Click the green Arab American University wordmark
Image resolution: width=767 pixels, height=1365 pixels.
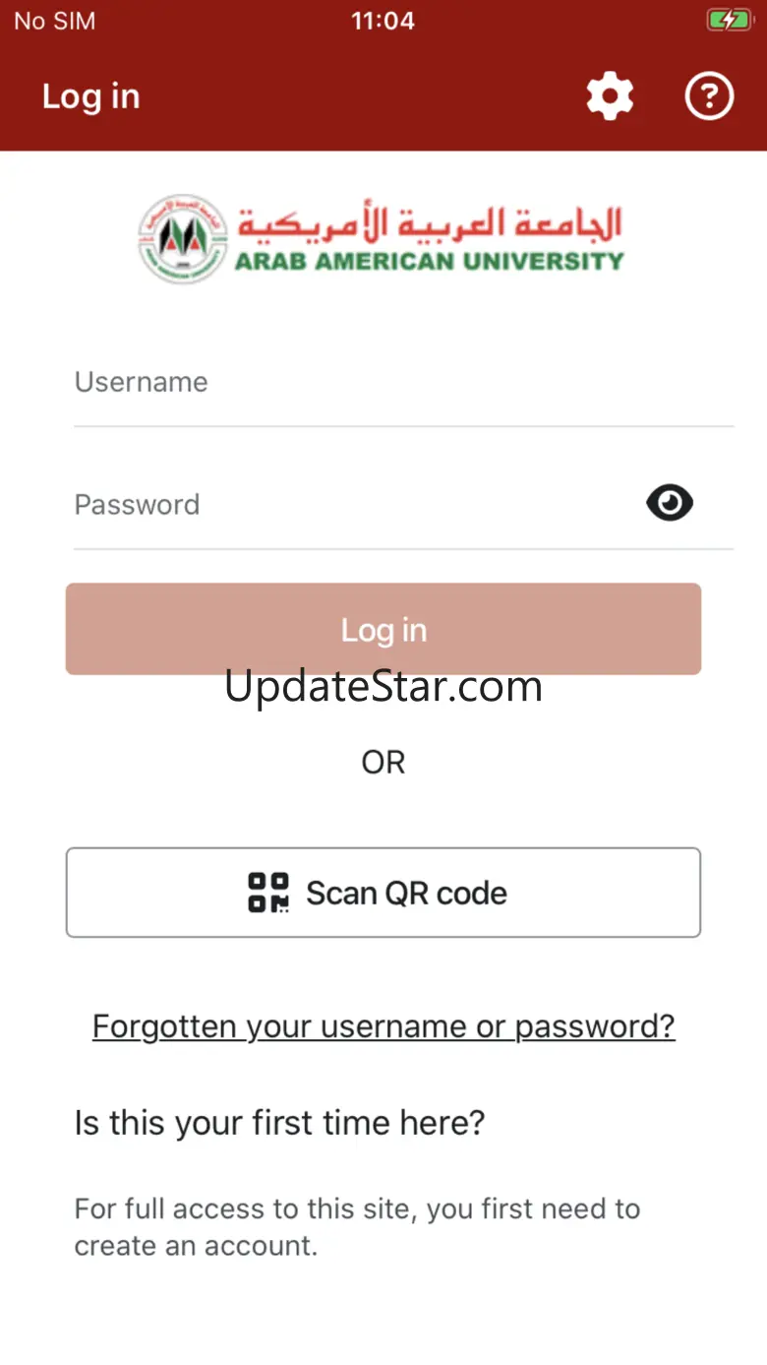tap(429, 262)
